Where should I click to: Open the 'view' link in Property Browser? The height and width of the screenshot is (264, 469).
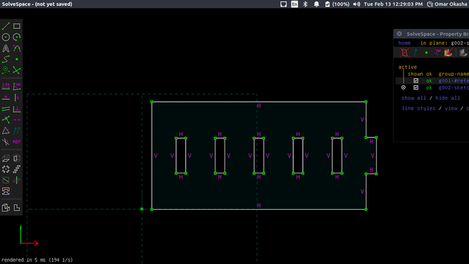451,109
